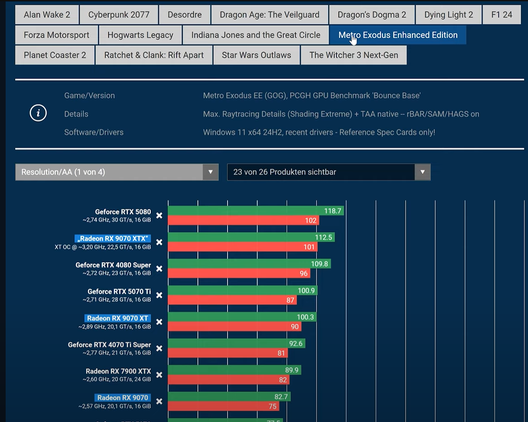Click the highlighted Radeon RX 9070 label
Image resolution: width=528 pixels, height=422 pixels.
pos(122,398)
